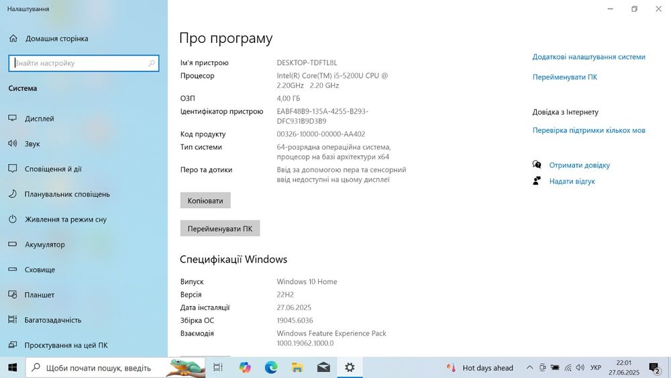
Task: Click the gray Перейменувати ПК button
Action: [220, 228]
